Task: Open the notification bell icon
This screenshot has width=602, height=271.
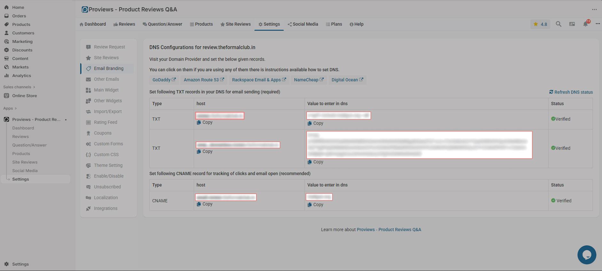Action: (585, 24)
